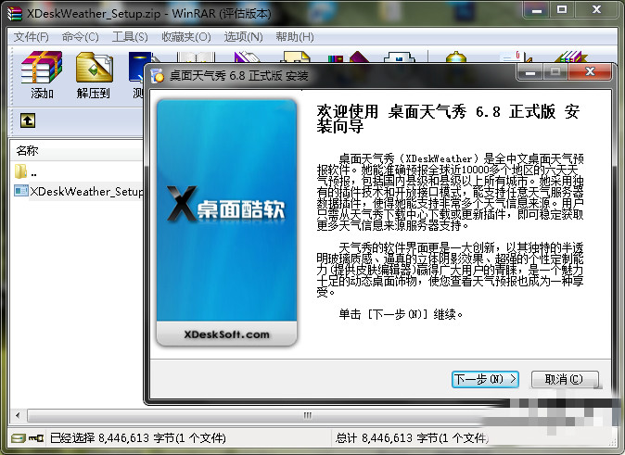This screenshot has height=455, width=625.
Task: Click the Extract To (解压到) toolbar icon
Action: 94,75
